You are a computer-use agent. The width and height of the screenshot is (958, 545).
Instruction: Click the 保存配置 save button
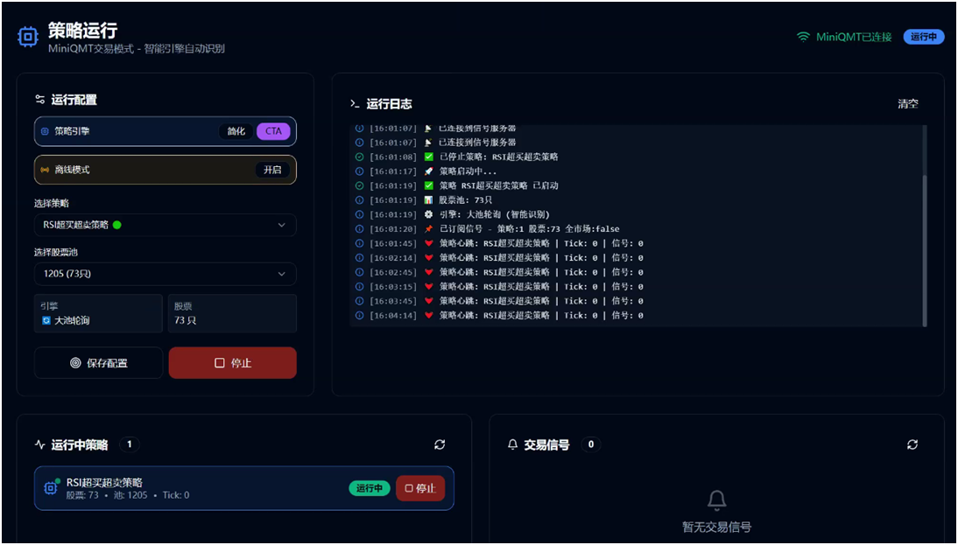point(98,362)
